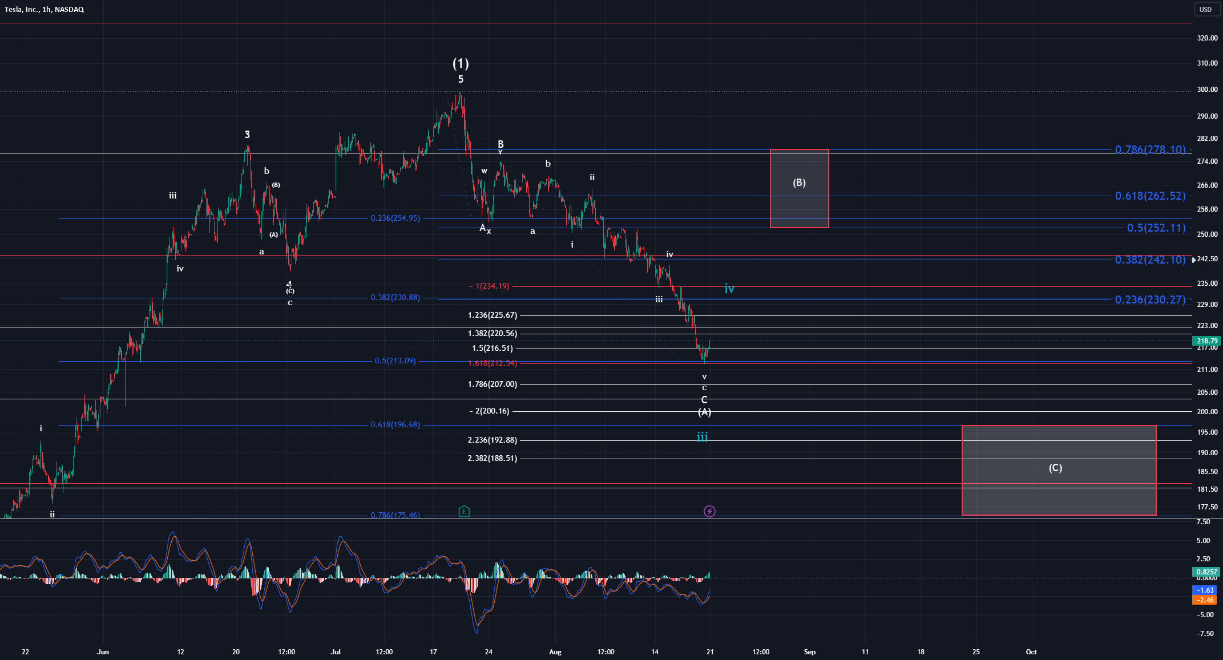
Task: Click the small arrow beside 242.50 price
Action: point(1193,260)
